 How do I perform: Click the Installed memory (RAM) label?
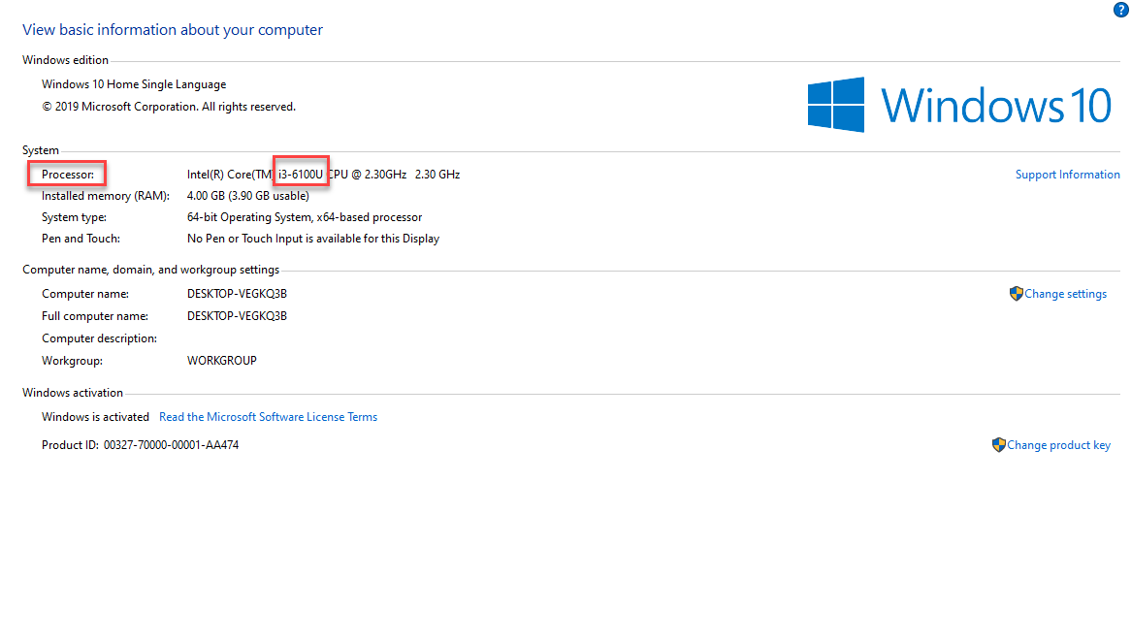105,196
